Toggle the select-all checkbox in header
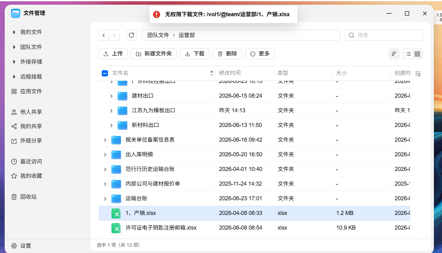This screenshot has width=442, height=253. coord(105,73)
